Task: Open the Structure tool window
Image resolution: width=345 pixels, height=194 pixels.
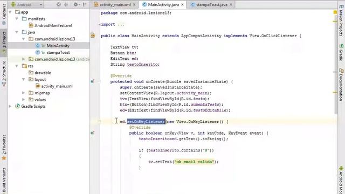Action: [4, 74]
